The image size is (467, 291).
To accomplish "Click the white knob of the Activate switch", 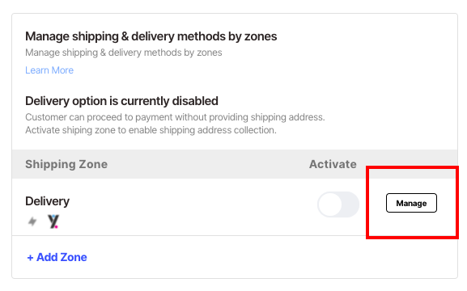I will [330, 205].
